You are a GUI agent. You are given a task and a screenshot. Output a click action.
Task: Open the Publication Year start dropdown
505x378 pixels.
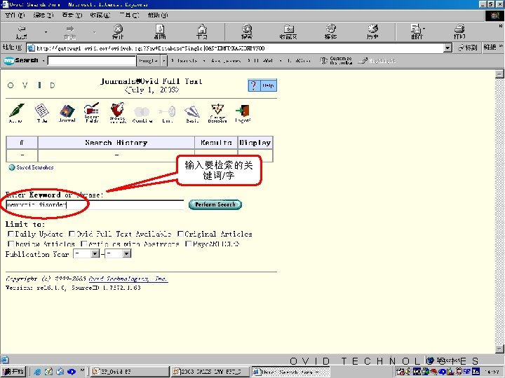point(95,254)
